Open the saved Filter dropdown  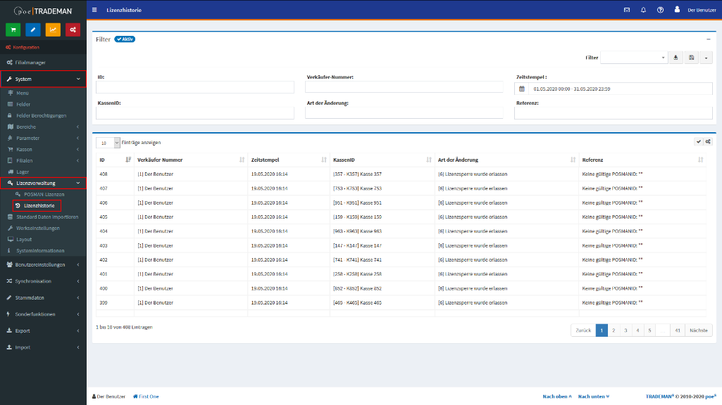pos(633,58)
